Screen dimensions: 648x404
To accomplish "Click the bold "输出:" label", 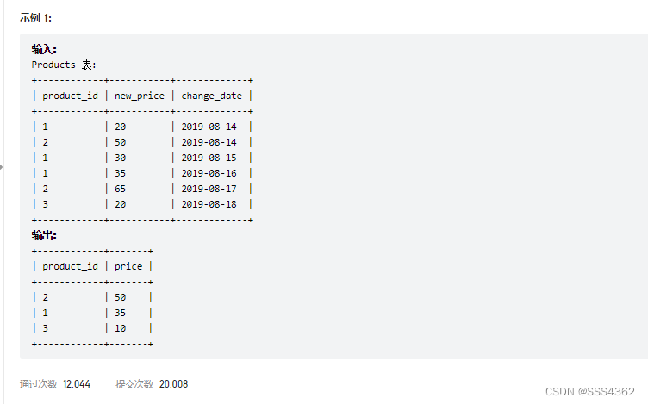I will click(x=44, y=235).
